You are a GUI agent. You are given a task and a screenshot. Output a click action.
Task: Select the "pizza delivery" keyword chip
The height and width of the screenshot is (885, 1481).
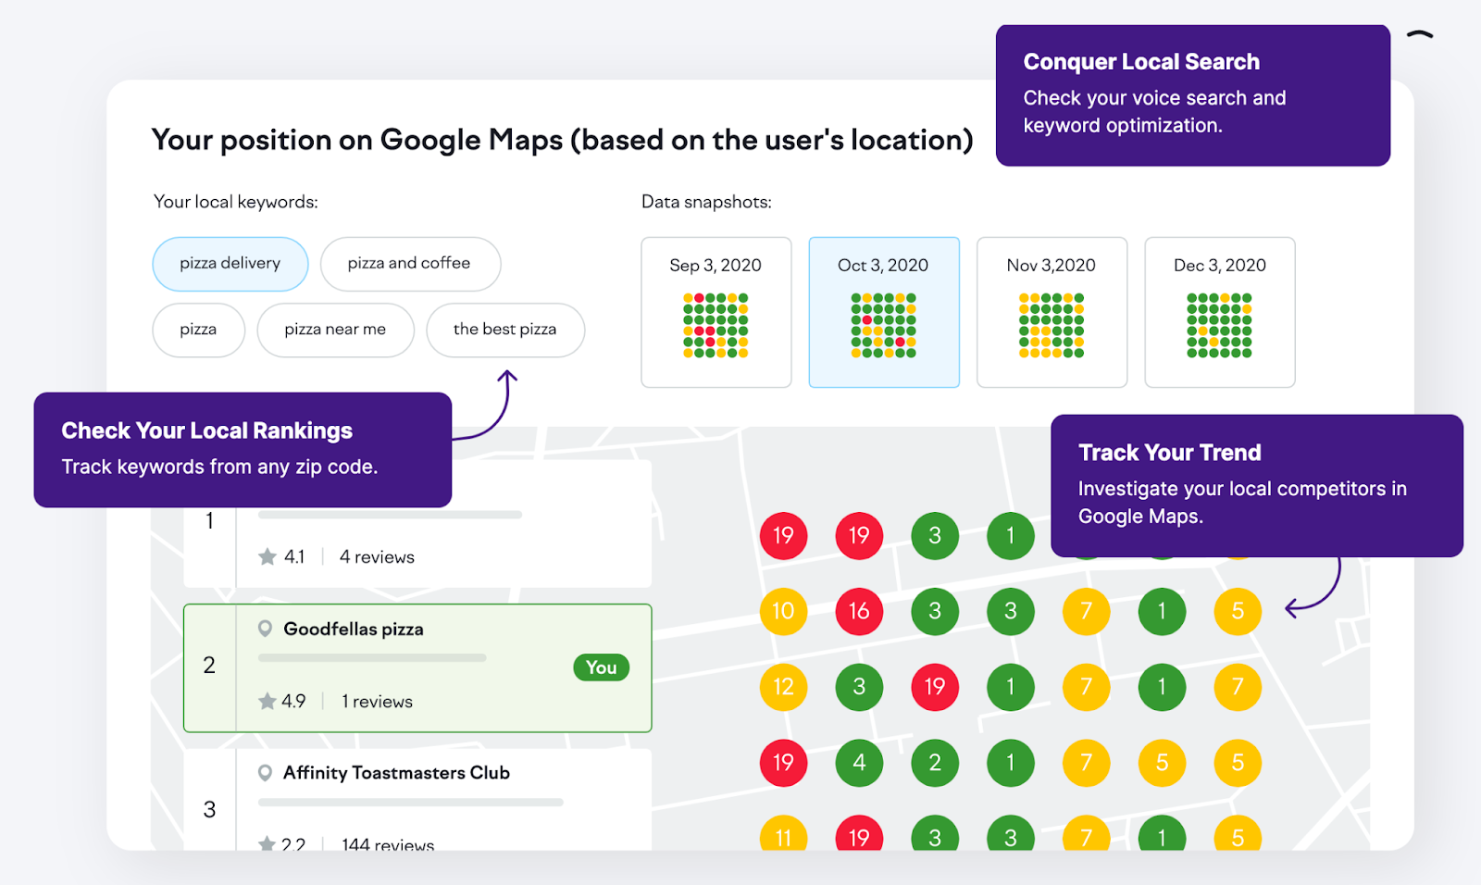(230, 264)
